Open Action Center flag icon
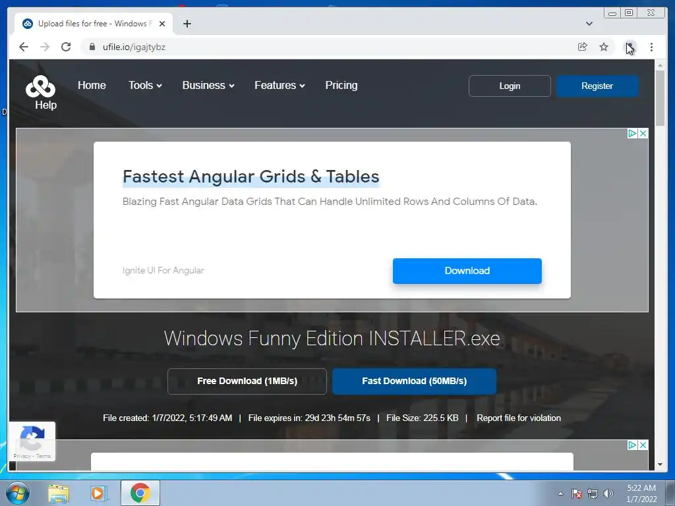Viewport: 675px width, 506px height. [577, 493]
